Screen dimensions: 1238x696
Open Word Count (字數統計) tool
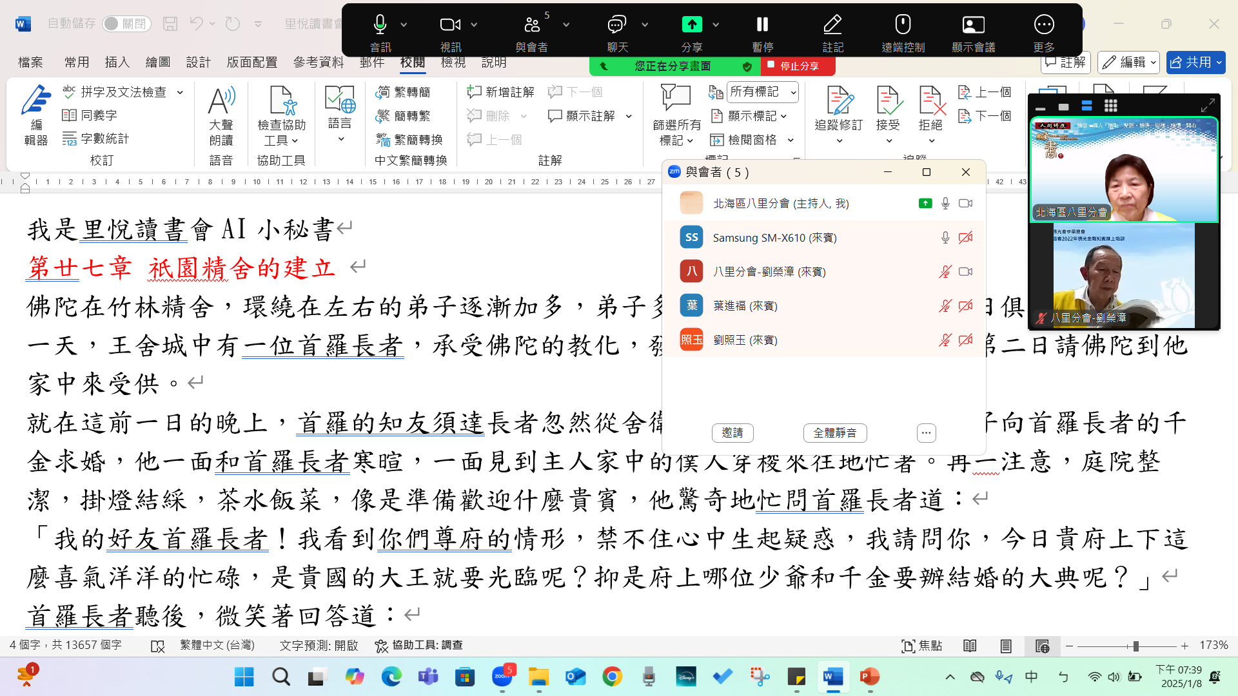click(95, 139)
